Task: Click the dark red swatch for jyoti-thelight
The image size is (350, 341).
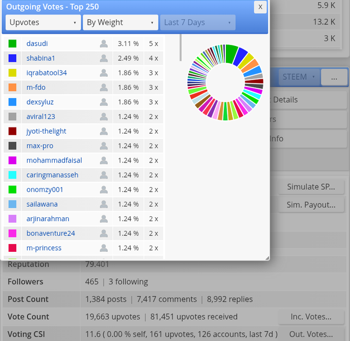Action: click(x=13, y=131)
